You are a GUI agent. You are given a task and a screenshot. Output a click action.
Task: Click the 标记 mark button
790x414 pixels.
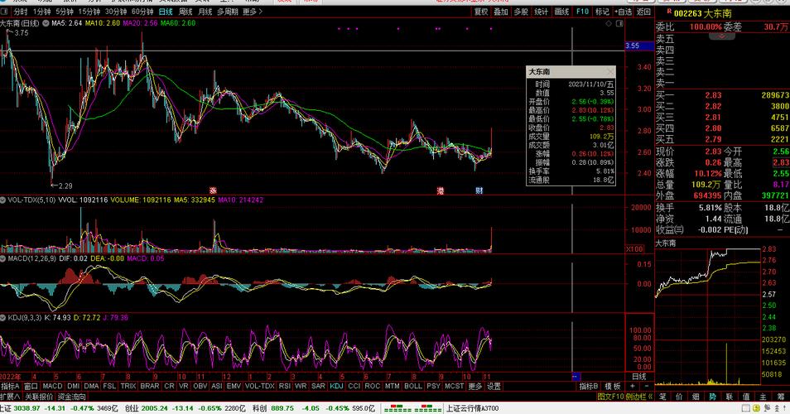pos(602,12)
